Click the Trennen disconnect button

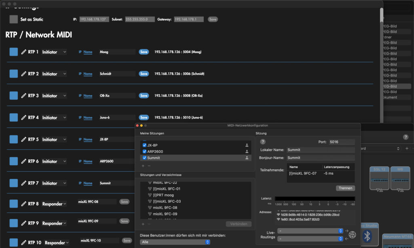pos(345,188)
